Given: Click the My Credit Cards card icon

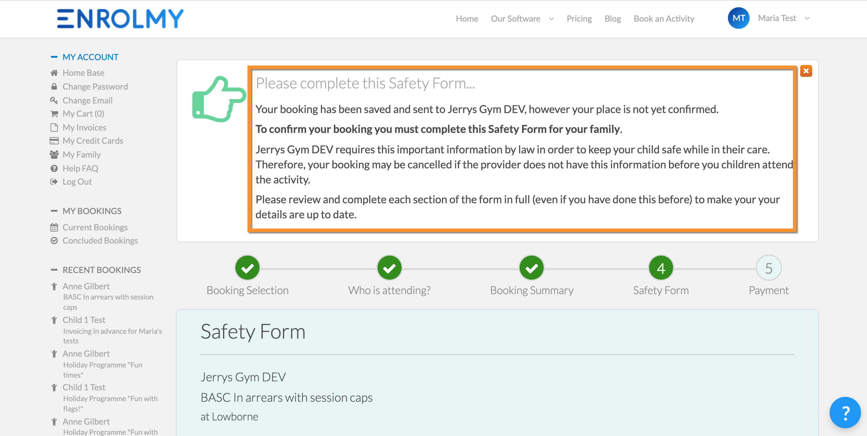Looking at the screenshot, I should 54,140.
